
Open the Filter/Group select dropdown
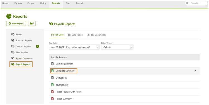pyautogui.click(x=117, y=47)
